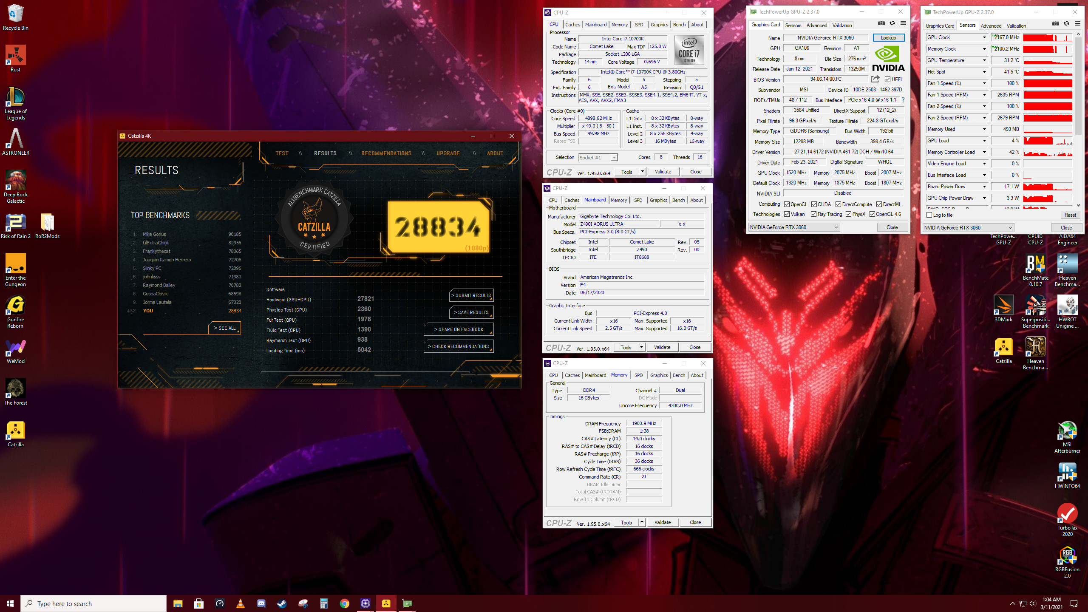The height and width of the screenshot is (612, 1088).
Task: Toggle PhysX checkbox
Action: point(848,214)
